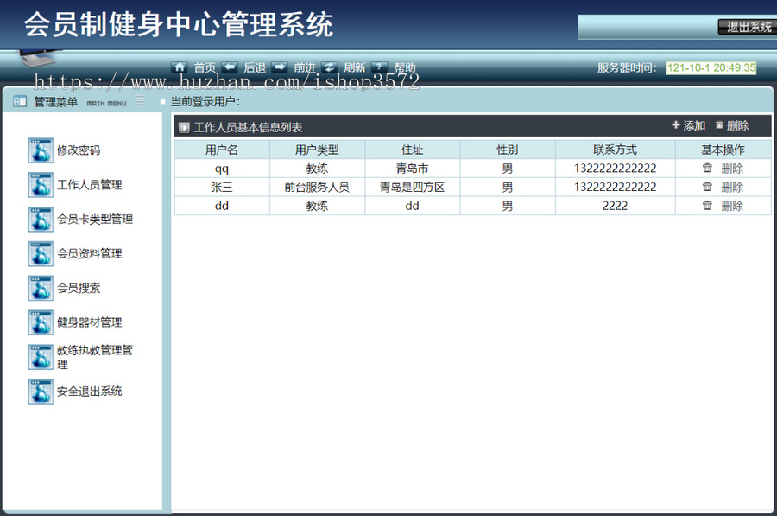The height and width of the screenshot is (516, 777).
Task: Click trash icon in qq row
Action: (x=707, y=169)
